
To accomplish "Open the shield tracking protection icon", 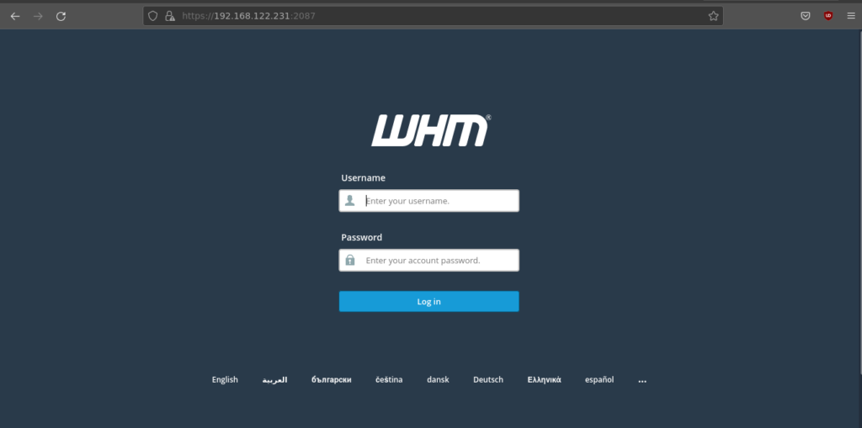I will click(x=153, y=16).
